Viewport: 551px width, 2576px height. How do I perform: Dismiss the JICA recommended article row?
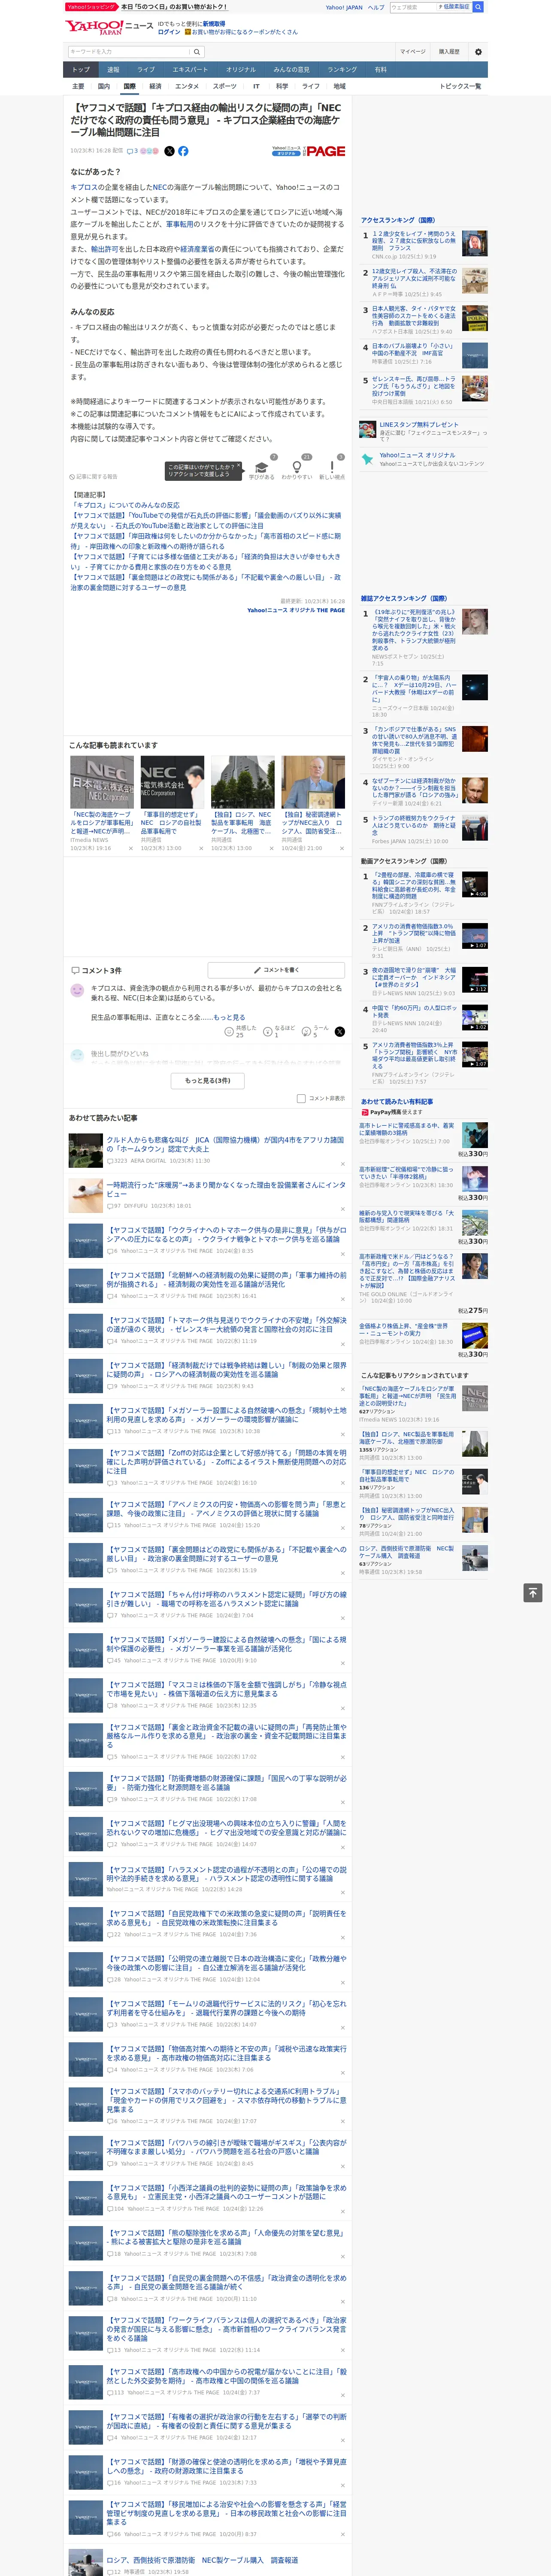pyautogui.click(x=342, y=1164)
